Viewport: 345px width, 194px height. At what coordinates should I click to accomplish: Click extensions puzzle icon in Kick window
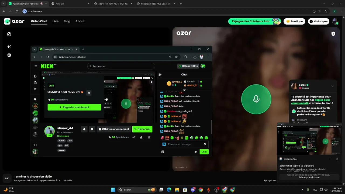(185, 57)
